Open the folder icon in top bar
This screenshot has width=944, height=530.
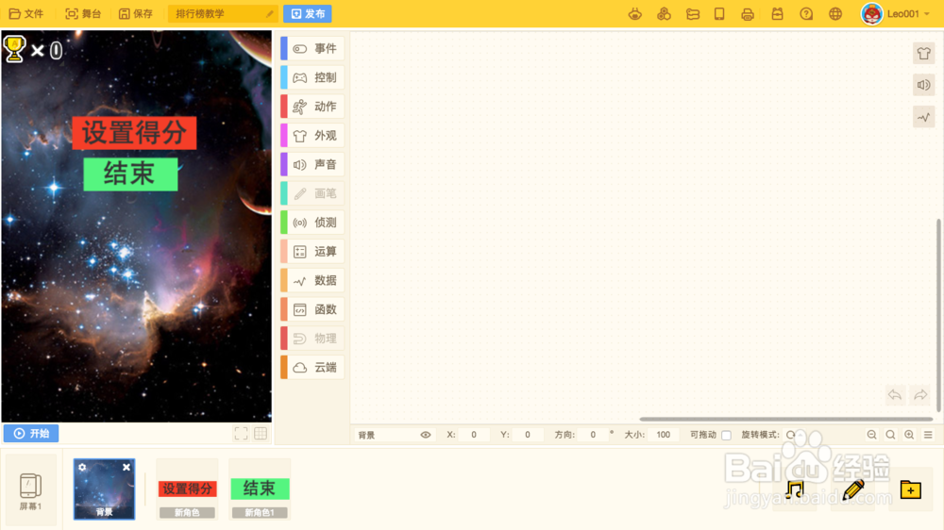692,13
